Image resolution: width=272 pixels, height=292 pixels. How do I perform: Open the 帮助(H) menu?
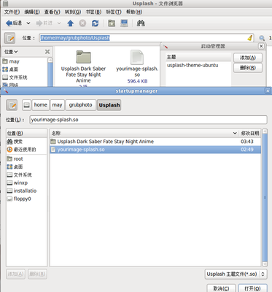click(x=134, y=12)
